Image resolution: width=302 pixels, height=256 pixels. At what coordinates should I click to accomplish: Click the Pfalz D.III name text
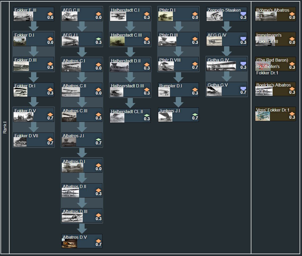[169, 35]
